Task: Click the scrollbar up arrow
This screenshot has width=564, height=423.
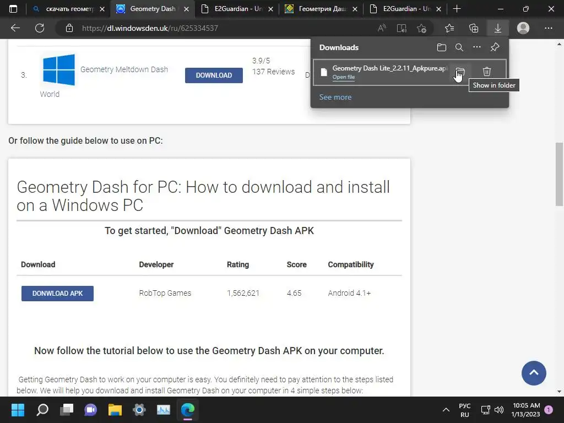Action: coord(559,44)
